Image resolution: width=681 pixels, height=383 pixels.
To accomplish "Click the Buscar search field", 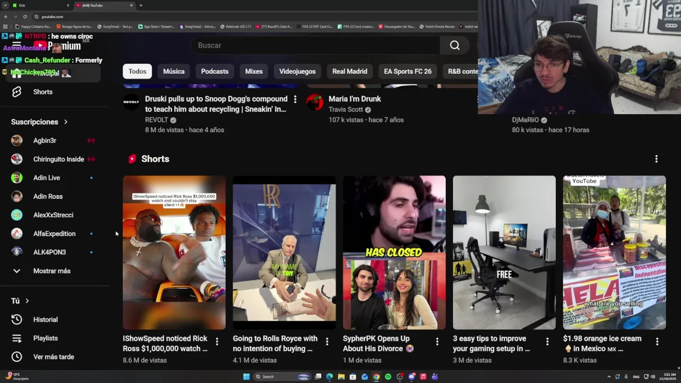I will pyautogui.click(x=316, y=45).
